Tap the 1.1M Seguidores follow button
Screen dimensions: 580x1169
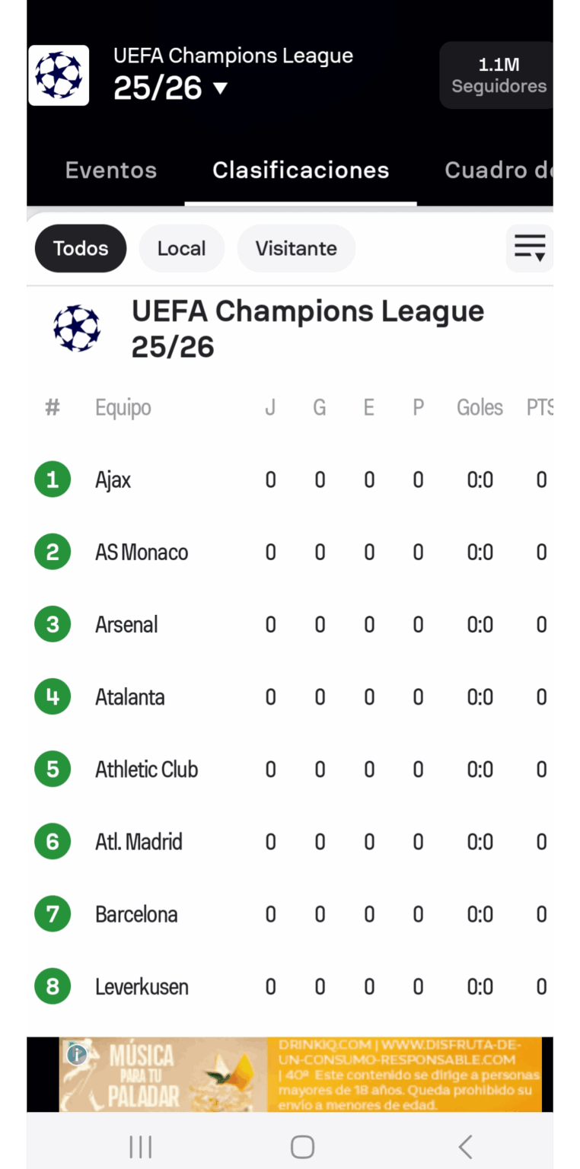coord(498,75)
